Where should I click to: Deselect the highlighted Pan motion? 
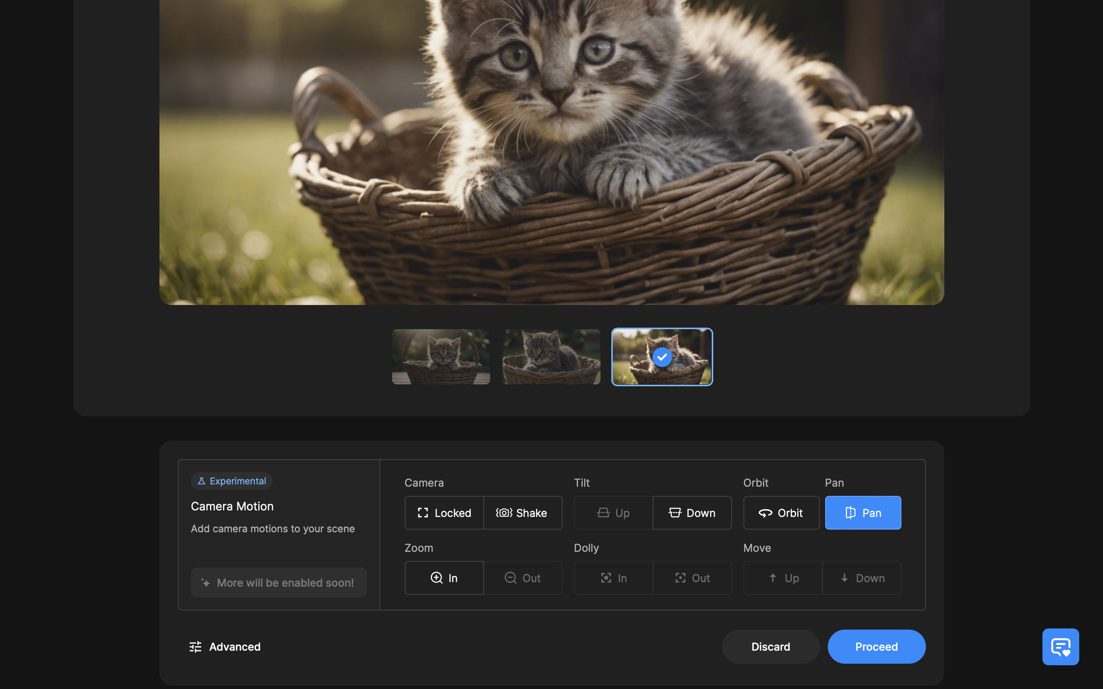862,513
